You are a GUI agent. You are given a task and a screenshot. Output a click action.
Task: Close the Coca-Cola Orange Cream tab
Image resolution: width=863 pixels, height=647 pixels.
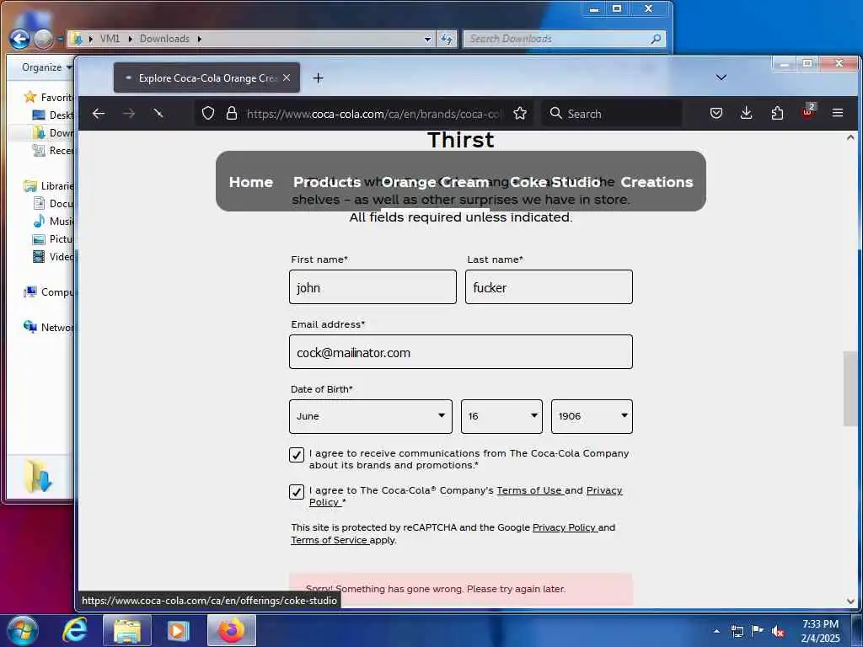click(x=287, y=78)
